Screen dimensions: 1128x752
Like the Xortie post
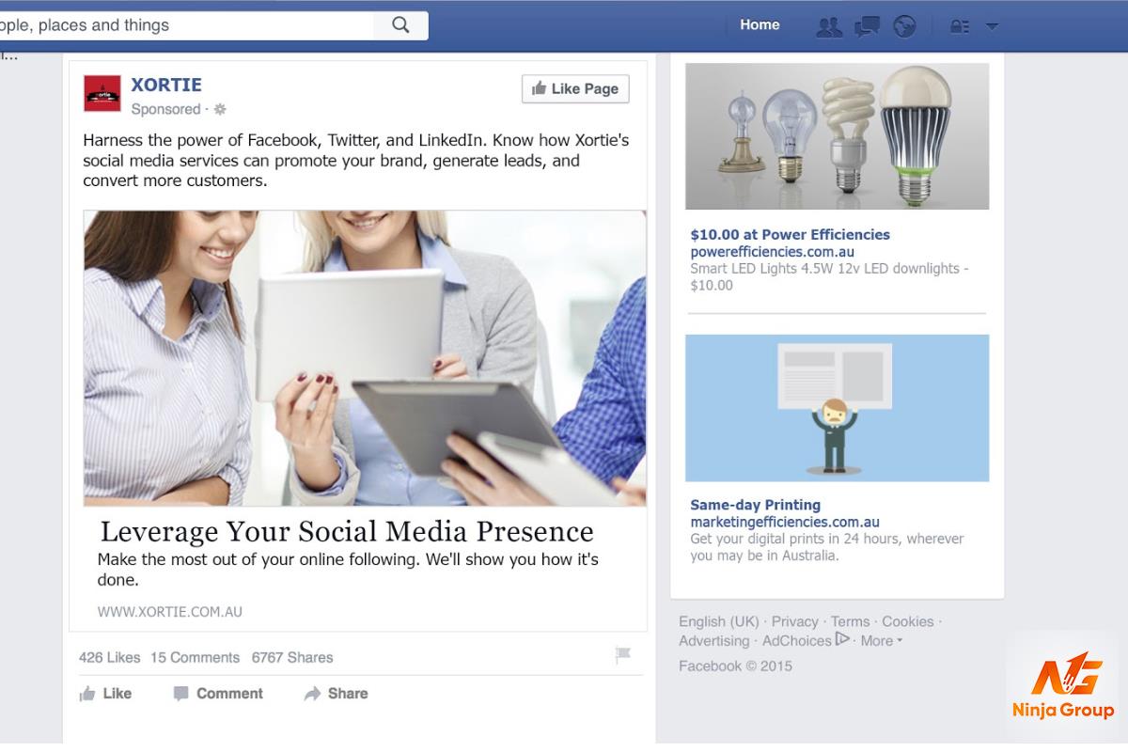click(x=105, y=693)
